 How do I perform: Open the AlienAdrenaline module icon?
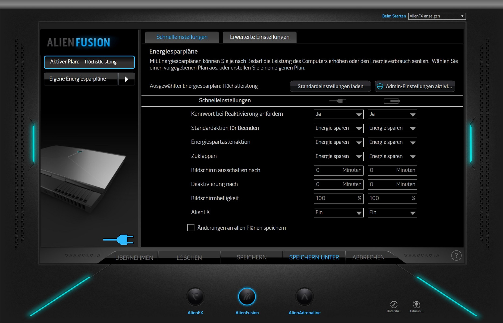click(x=305, y=297)
